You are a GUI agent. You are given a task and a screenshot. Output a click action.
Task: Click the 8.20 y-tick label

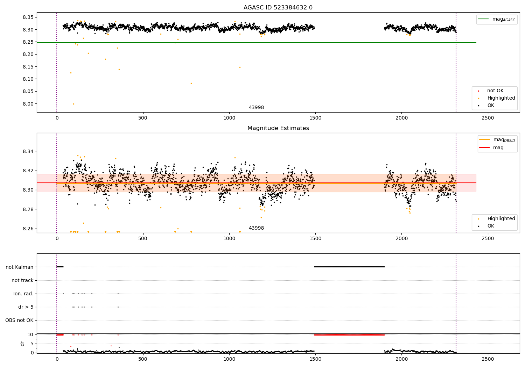click(28, 55)
